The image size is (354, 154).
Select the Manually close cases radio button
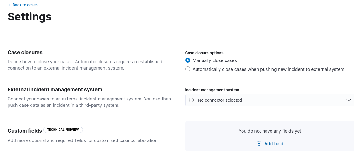(x=188, y=60)
